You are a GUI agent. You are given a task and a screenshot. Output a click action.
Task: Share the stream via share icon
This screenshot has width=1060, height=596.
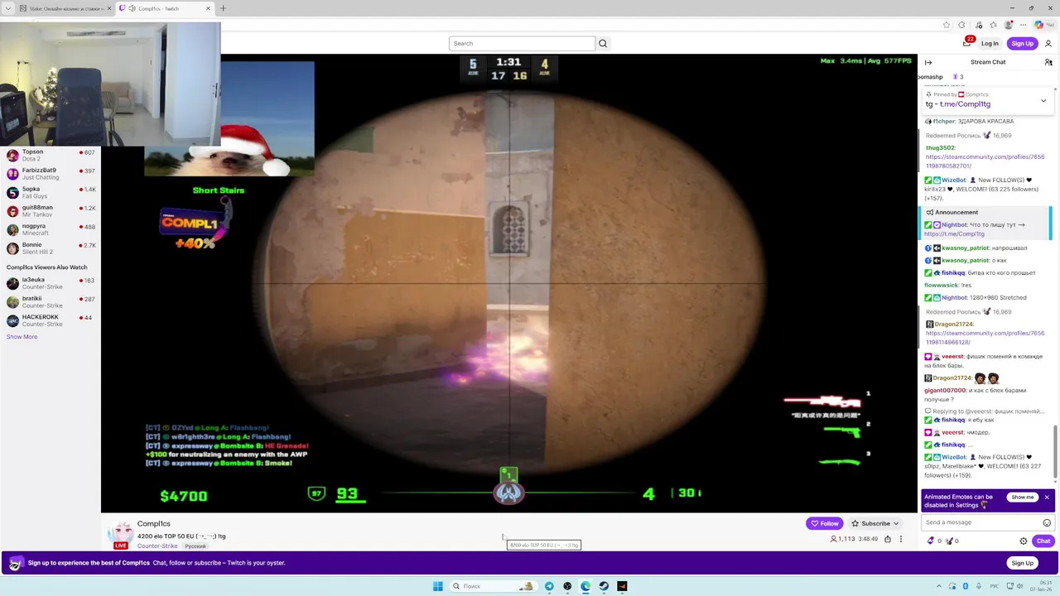[x=887, y=539]
